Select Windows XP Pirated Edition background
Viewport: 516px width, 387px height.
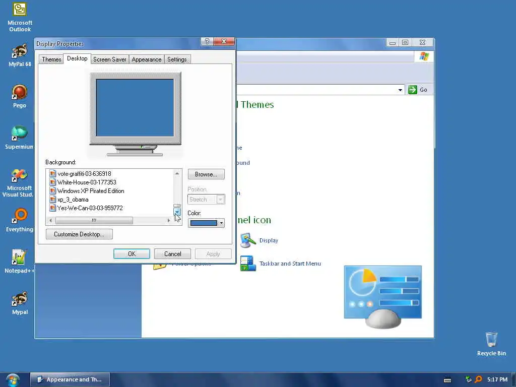tap(91, 190)
